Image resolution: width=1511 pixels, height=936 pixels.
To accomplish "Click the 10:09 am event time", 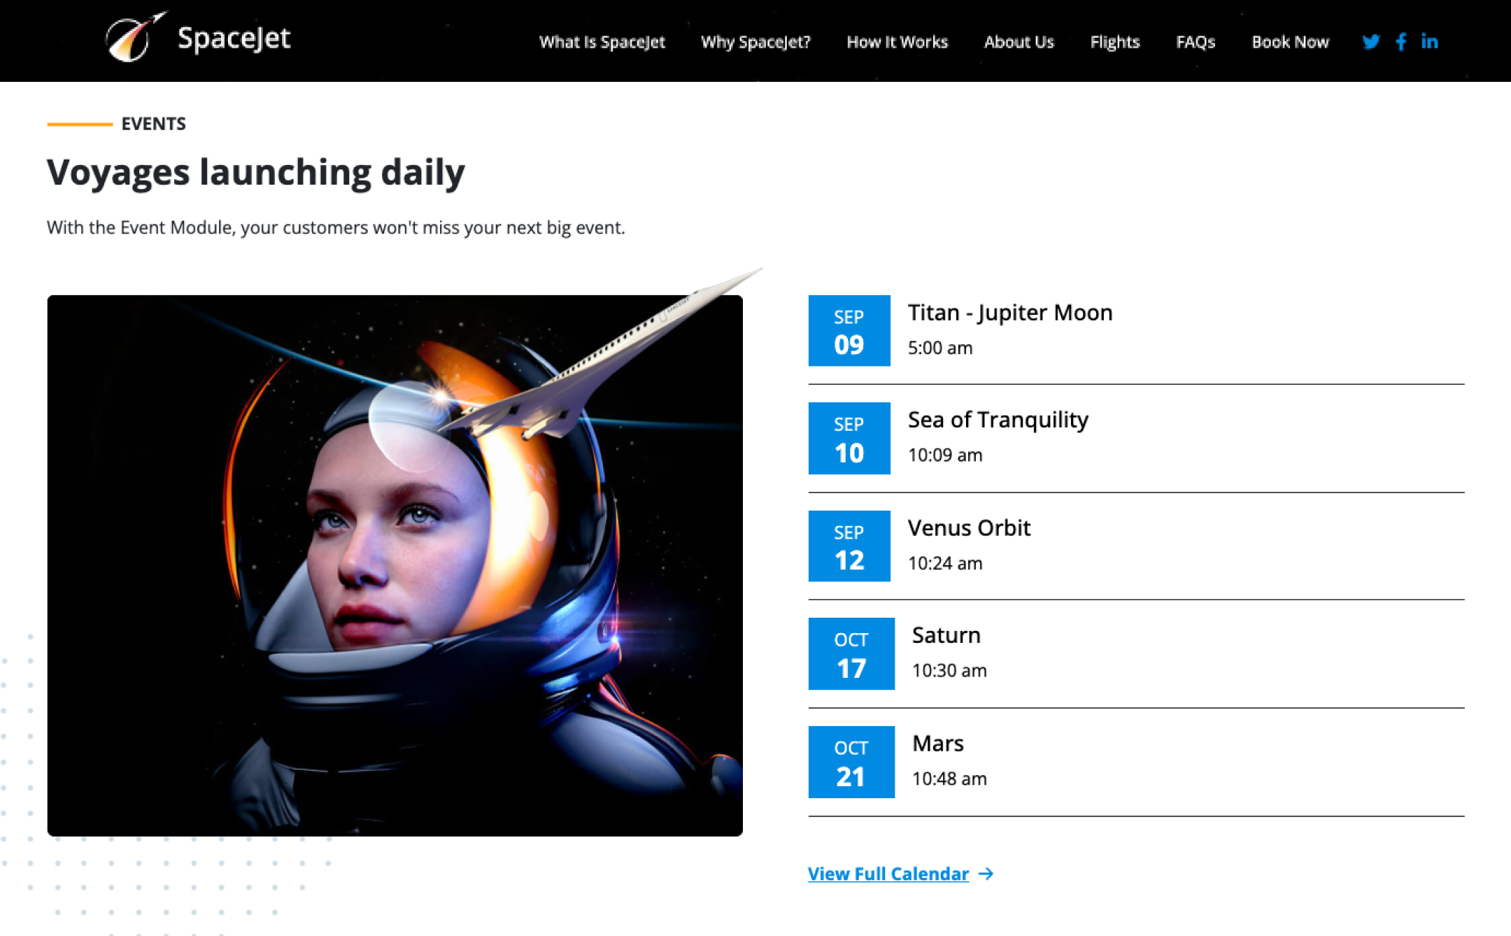I will 945,455.
